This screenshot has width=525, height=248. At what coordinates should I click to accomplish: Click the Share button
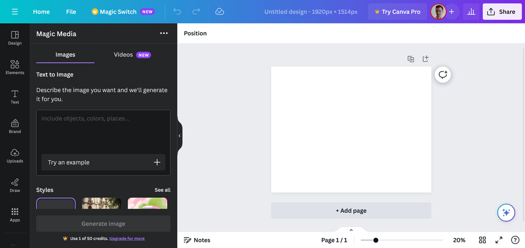pos(502,12)
